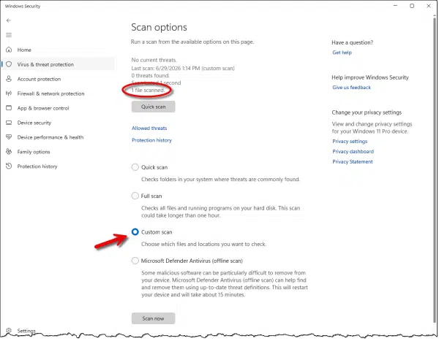Open Firewall & network protection

[50, 93]
